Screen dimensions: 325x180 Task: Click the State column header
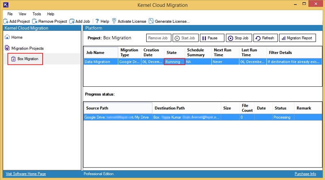pos(174,53)
